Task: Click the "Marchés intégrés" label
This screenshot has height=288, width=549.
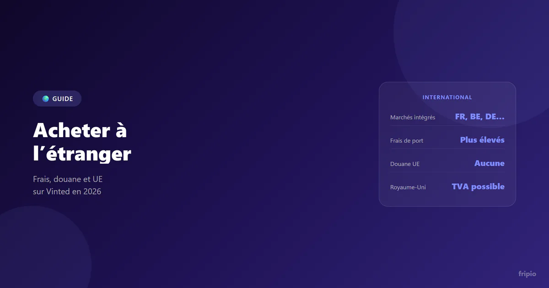Action: pyautogui.click(x=413, y=117)
